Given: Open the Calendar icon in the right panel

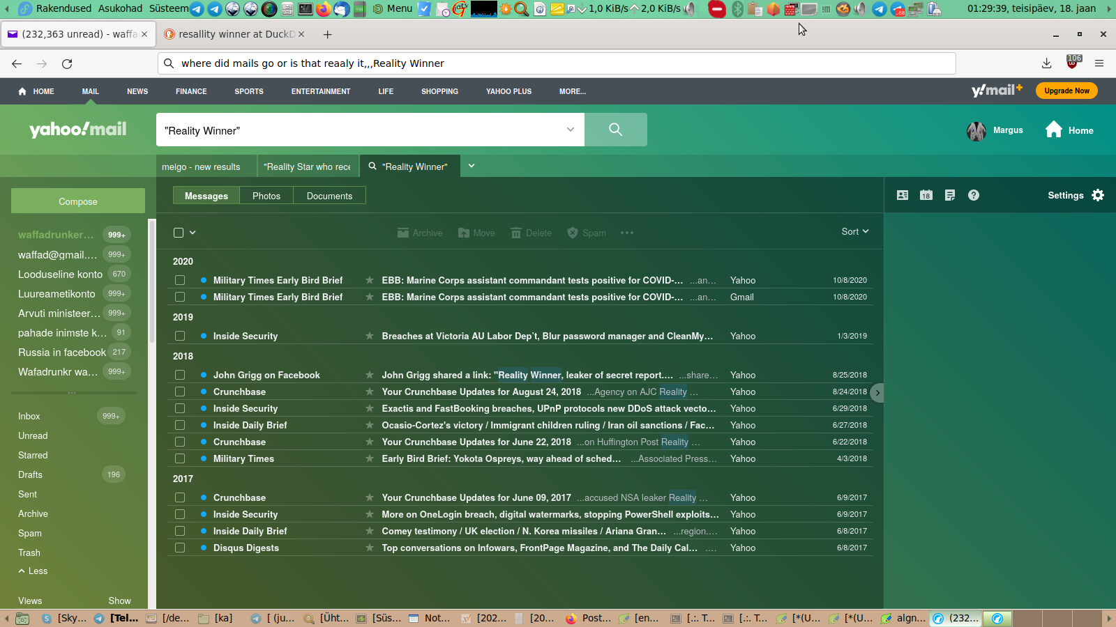Looking at the screenshot, I should [x=926, y=195].
